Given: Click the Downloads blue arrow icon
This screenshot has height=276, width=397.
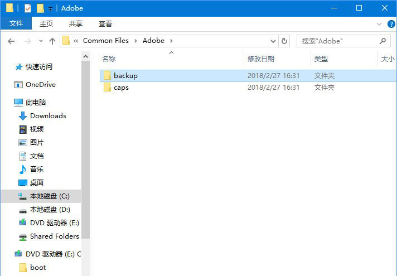Looking at the screenshot, I should 23,116.
